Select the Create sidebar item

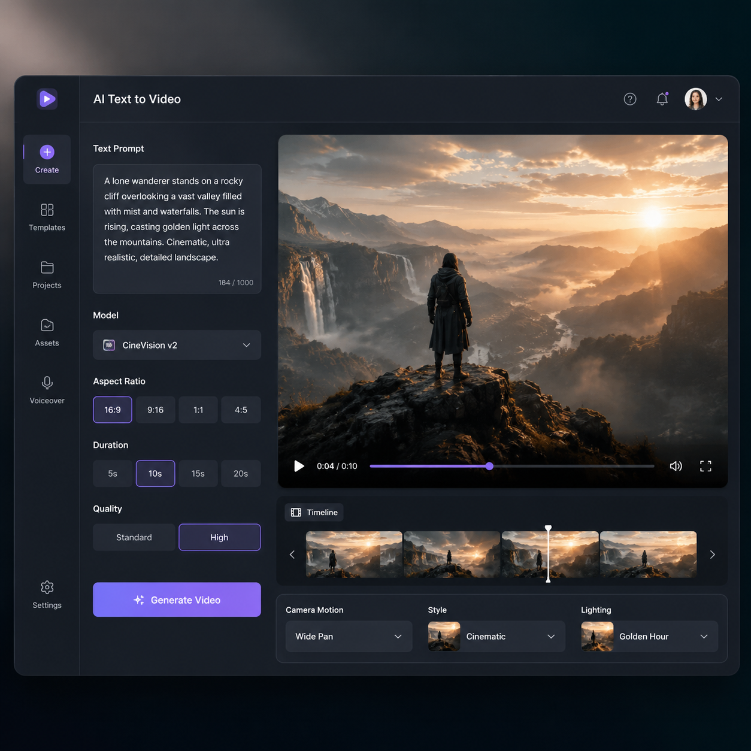click(x=47, y=159)
